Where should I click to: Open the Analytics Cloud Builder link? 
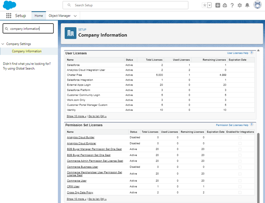coord(80,137)
